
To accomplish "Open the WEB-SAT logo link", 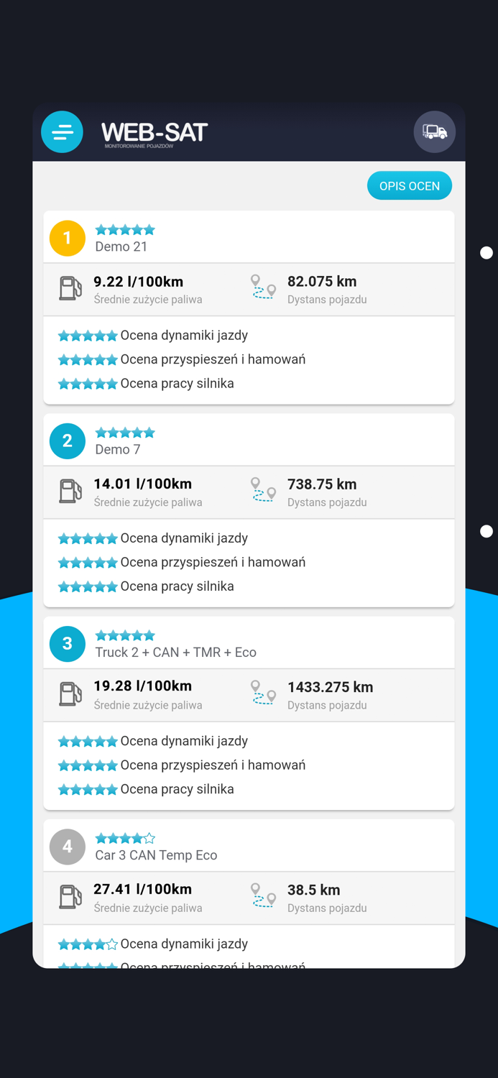I will pos(153,132).
